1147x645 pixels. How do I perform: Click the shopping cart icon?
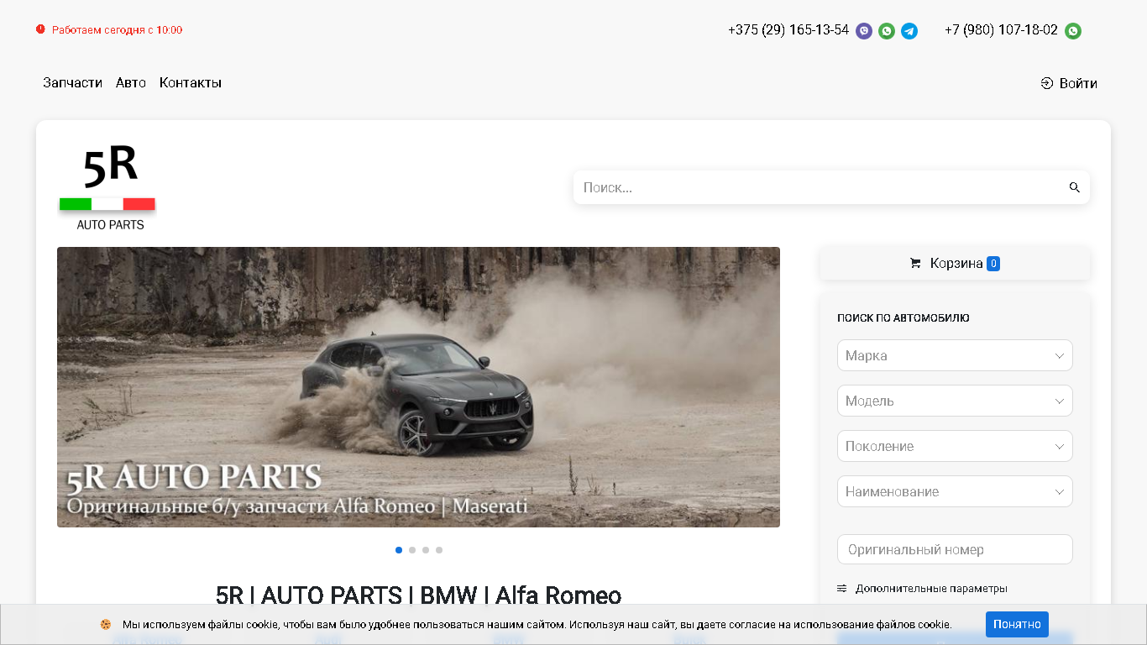tap(915, 263)
